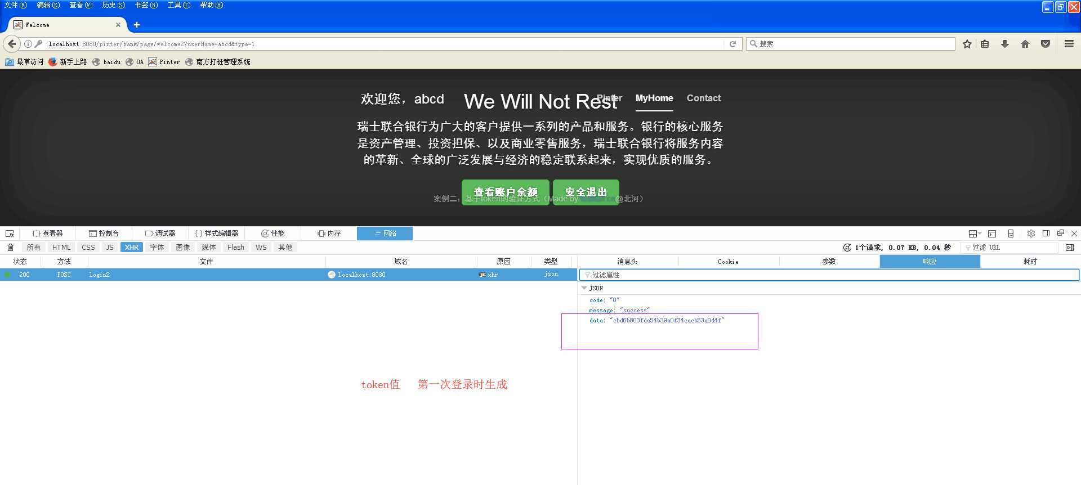1081x485 pixels.
Task: Open the 查看 menu
Action: click(81, 5)
